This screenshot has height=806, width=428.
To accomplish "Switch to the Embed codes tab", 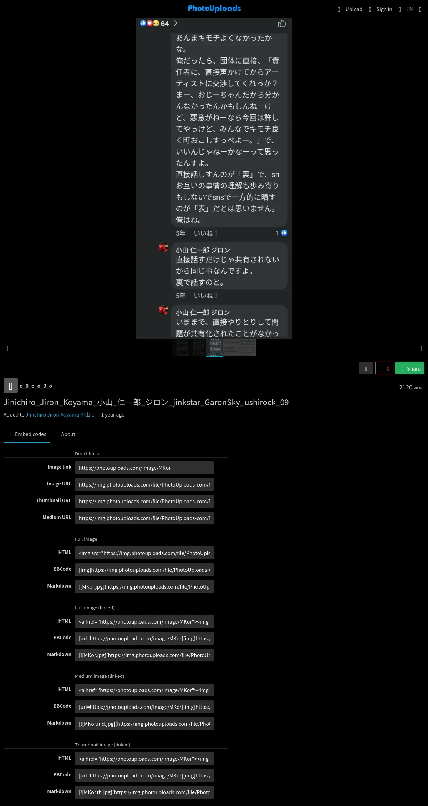I will point(27,434).
